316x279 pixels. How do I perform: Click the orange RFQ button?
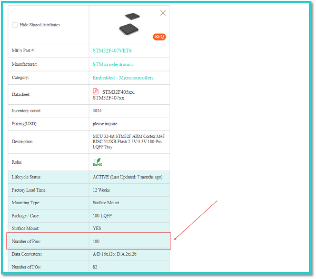pos(159,37)
